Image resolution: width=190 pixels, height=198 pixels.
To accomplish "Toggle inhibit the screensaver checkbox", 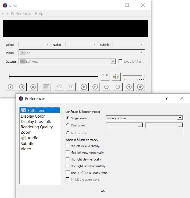I will (x=68, y=179).
